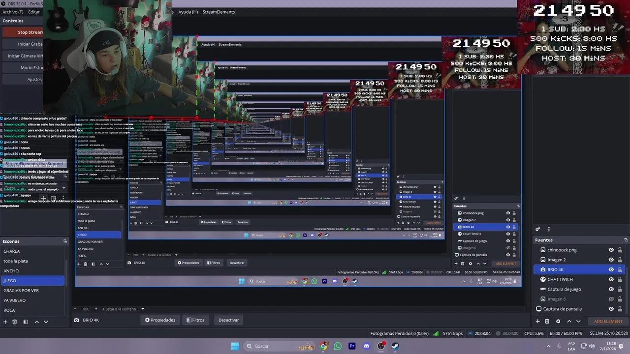630x354 pixels.
Task: Hide the CHAT TWICH source
Action: 611,279
